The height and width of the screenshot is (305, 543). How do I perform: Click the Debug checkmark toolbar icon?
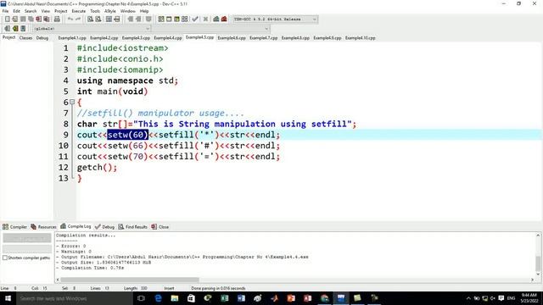[x=195, y=19]
